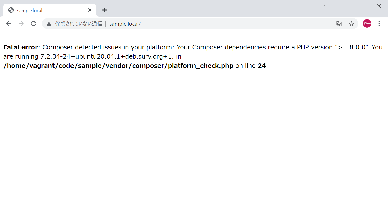Open the Google Translate icon in address bar
Viewport: 388px width, 212px height.
(339, 24)
